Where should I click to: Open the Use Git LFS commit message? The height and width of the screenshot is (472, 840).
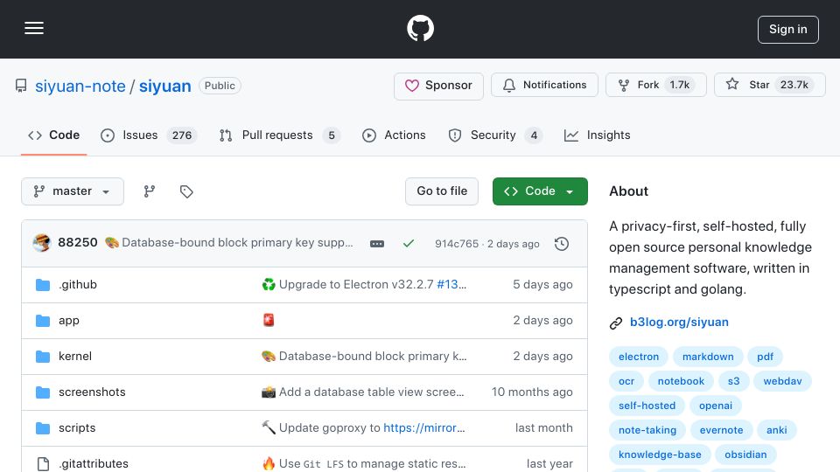click(373, 464)
